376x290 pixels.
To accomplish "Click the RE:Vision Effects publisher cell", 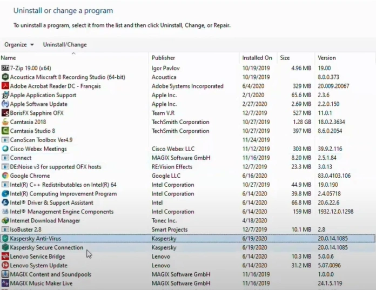I will 172,167.
